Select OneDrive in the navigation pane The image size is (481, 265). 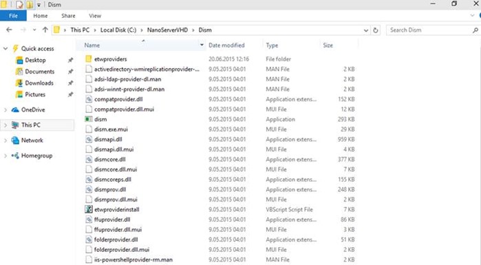(x=33, y=110)
